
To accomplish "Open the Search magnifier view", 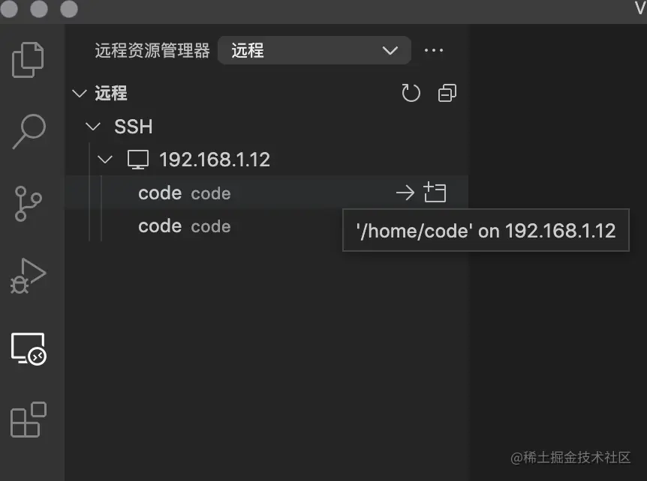I will coord(29,131).
